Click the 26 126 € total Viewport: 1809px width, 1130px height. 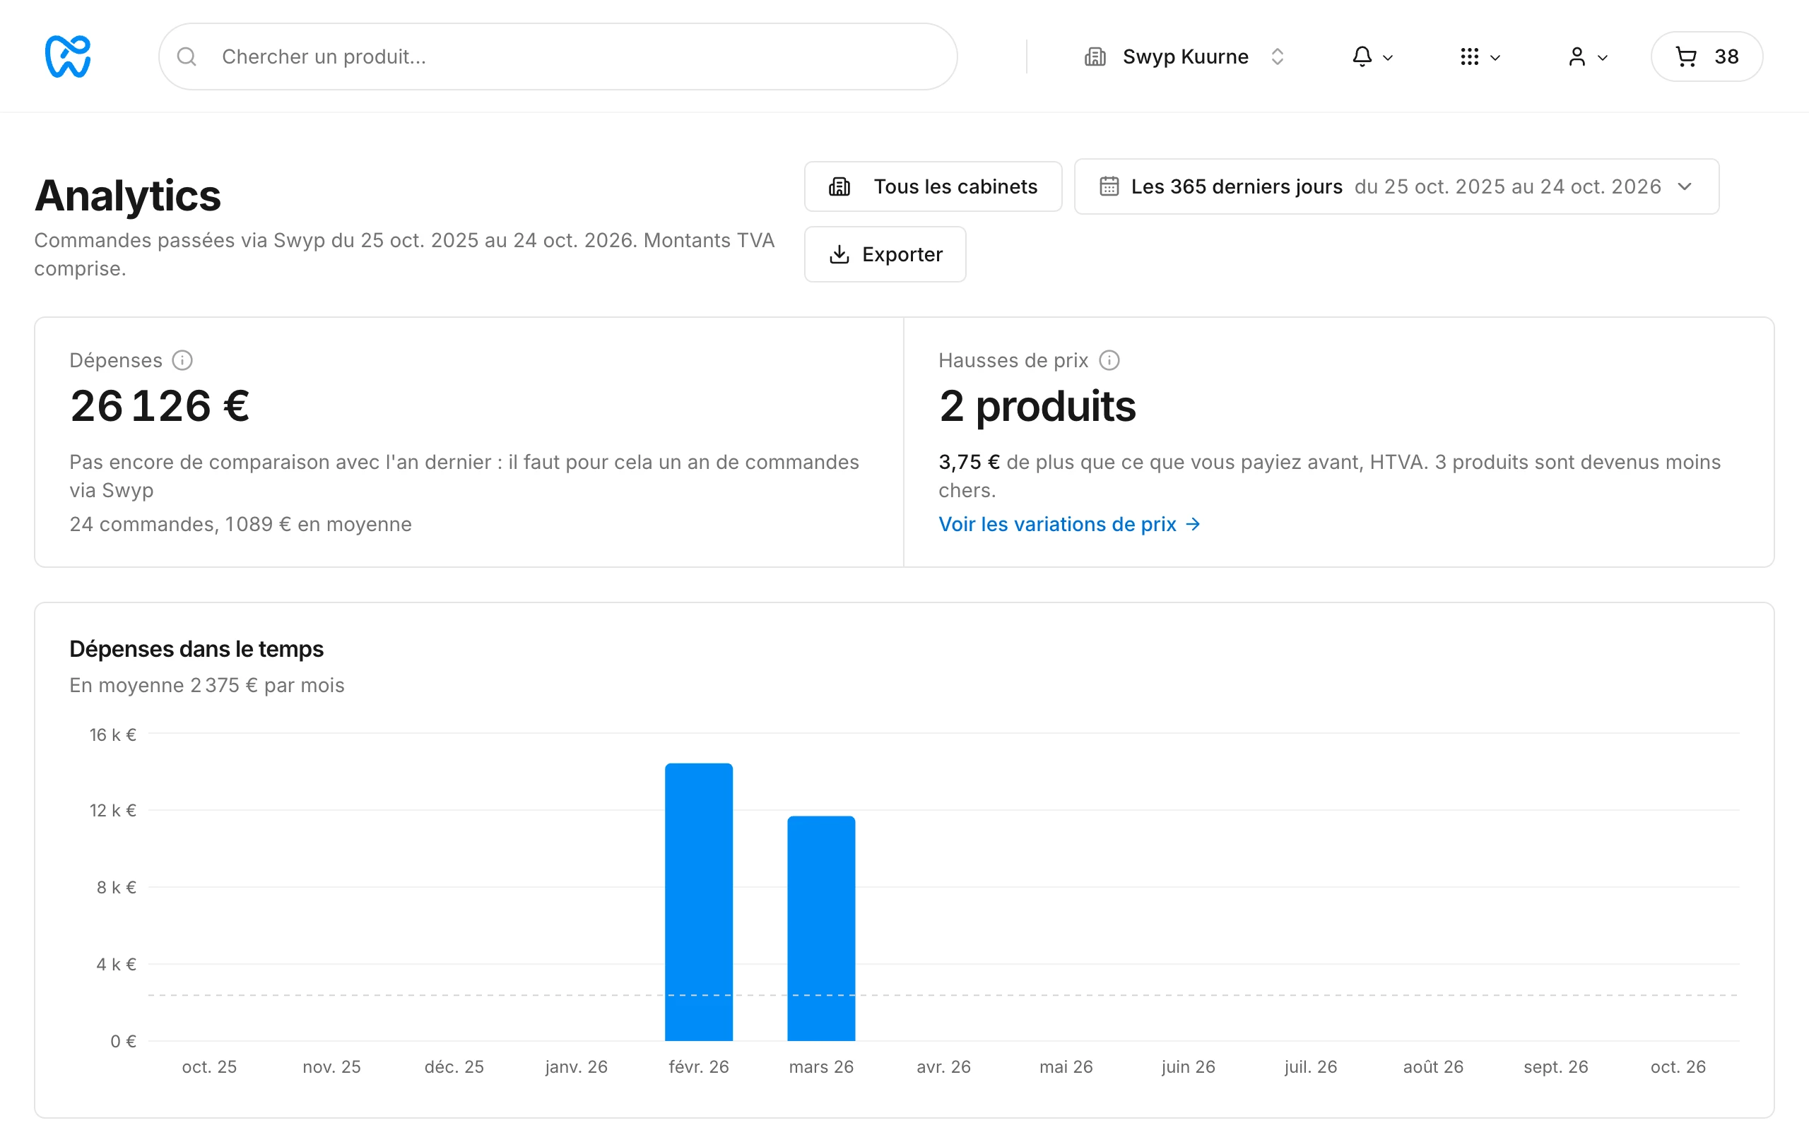point(160,406)
